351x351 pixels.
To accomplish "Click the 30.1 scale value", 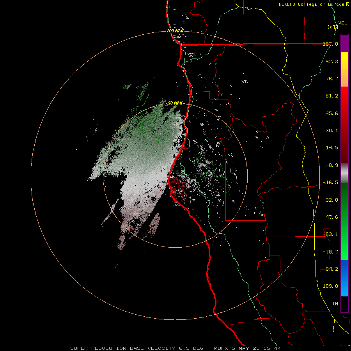I will pos(332,131).
